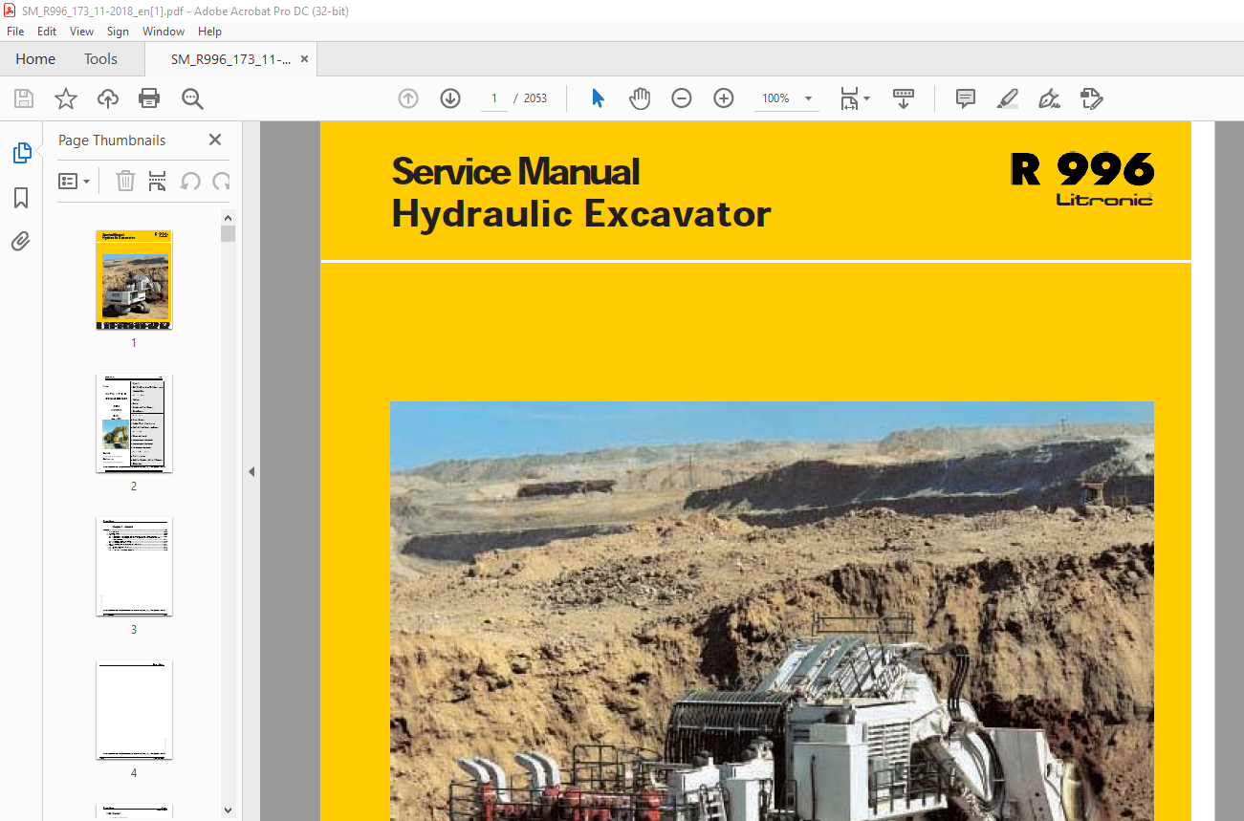Zoom out with minus icon
The height and width of the screenshot is (821, 1244).
(x=682, y=98)
